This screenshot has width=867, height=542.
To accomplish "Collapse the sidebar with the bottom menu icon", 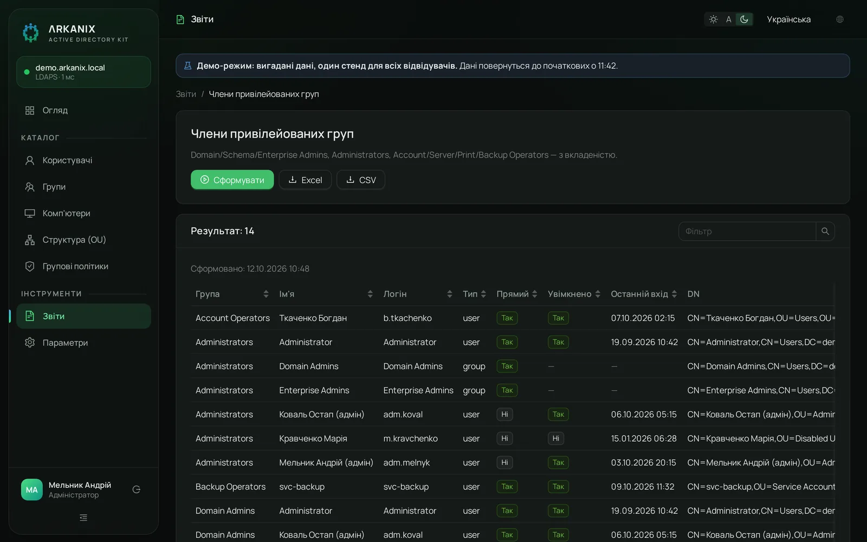I will (83, 518).
